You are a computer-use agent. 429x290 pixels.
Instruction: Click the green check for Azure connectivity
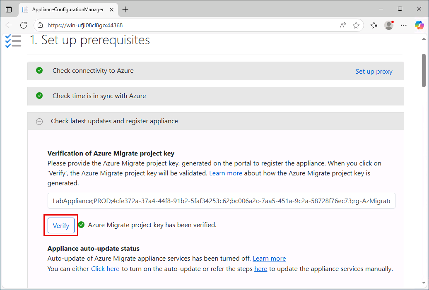[x=39, y=70]
